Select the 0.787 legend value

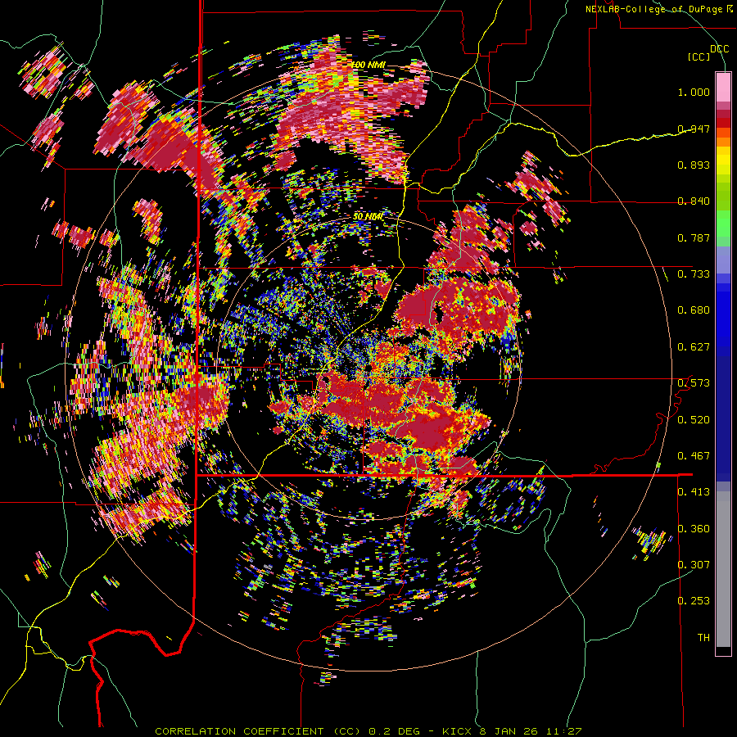(x=694, y=237)
